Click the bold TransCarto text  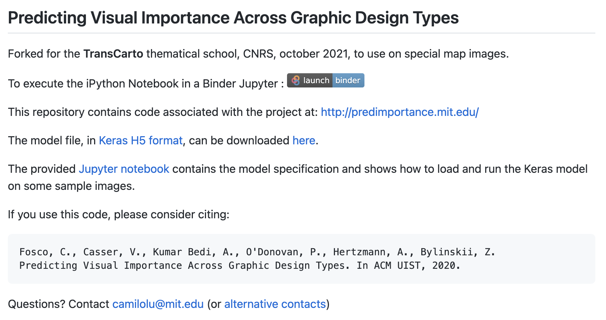point(113,54)
